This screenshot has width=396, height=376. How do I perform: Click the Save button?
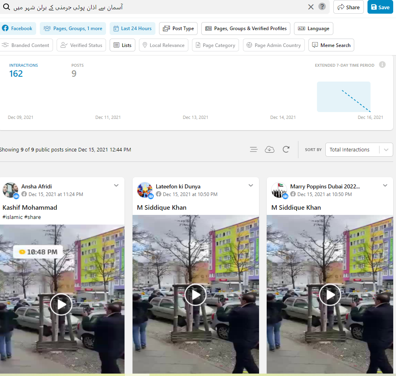(x=380, y=7)
